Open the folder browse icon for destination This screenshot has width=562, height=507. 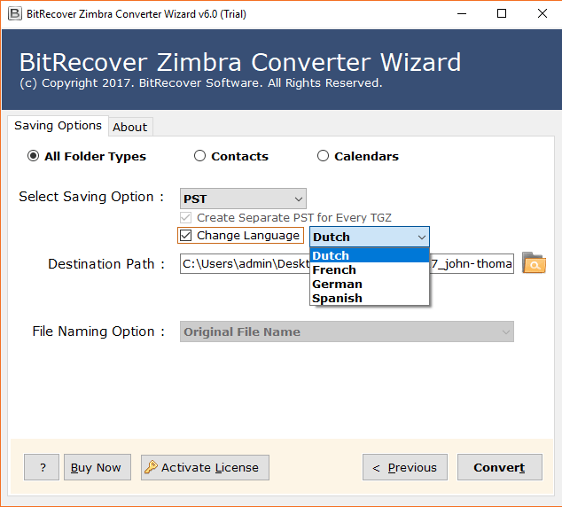coord(534,263)
